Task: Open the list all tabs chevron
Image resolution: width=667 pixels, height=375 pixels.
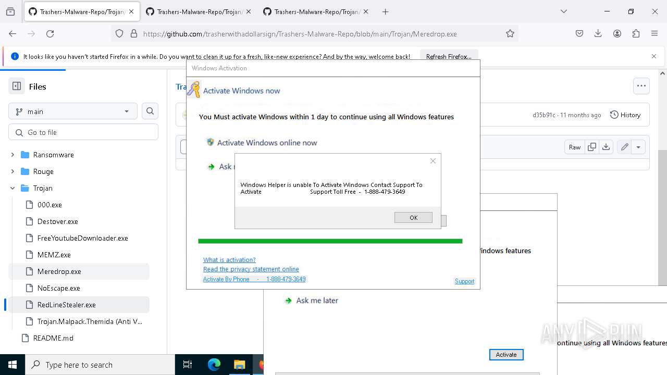Action: (564, 11)
